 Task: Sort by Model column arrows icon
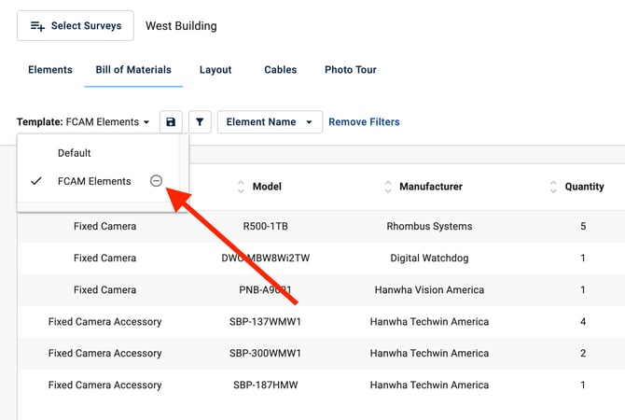[x=241, y=188]
